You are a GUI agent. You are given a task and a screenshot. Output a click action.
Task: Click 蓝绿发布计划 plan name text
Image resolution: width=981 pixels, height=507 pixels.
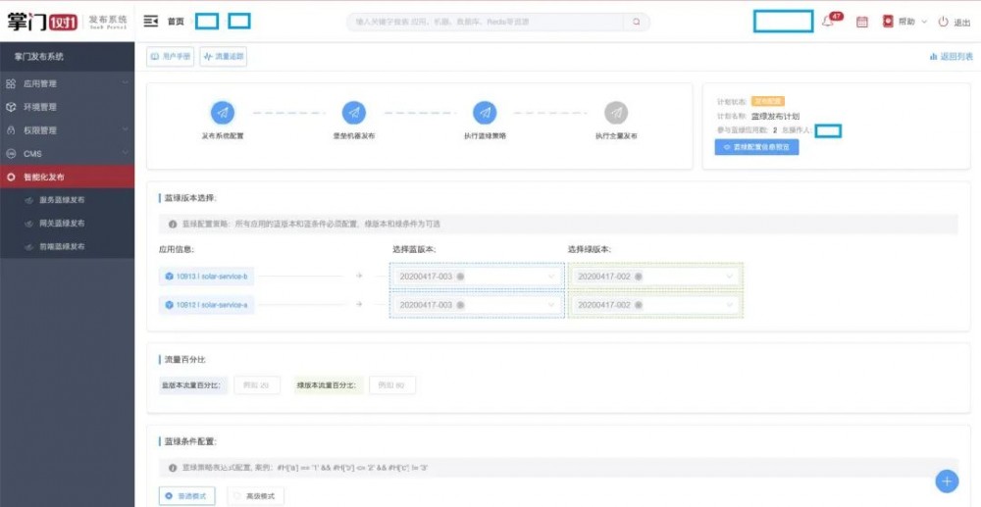775,117
